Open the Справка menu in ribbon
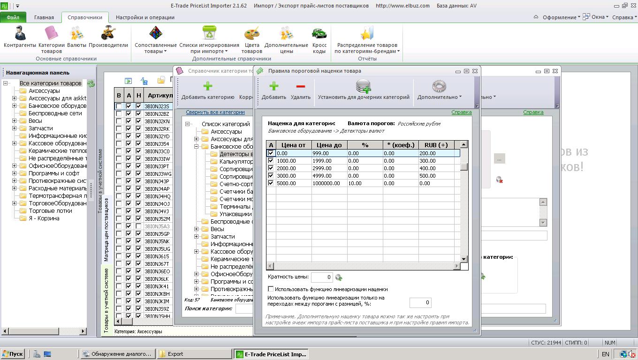The width and height of the screenshot is (638, 360). 625,17
